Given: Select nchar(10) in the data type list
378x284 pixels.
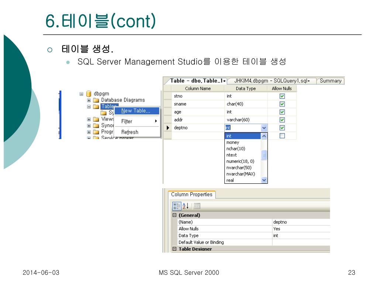Looking at the screenshot, I should [x=243, y=149].
